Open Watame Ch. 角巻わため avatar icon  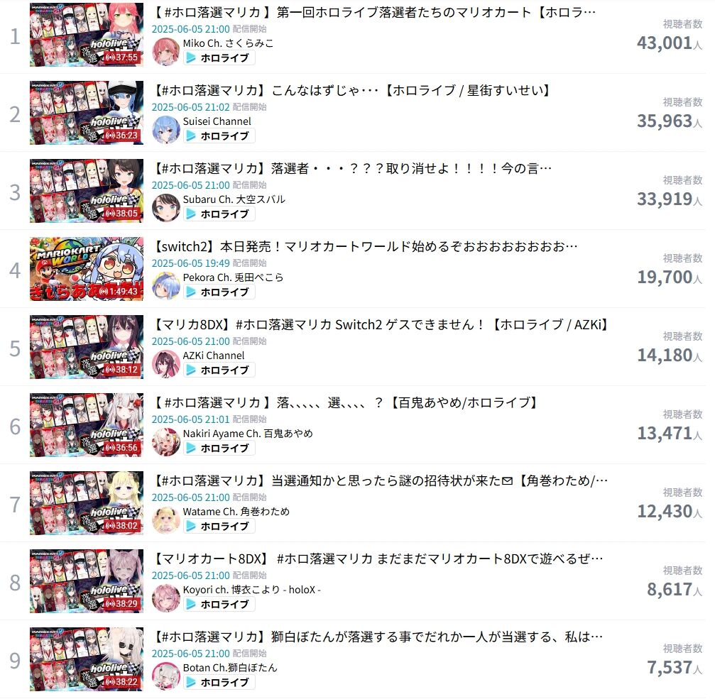point(166,519)
